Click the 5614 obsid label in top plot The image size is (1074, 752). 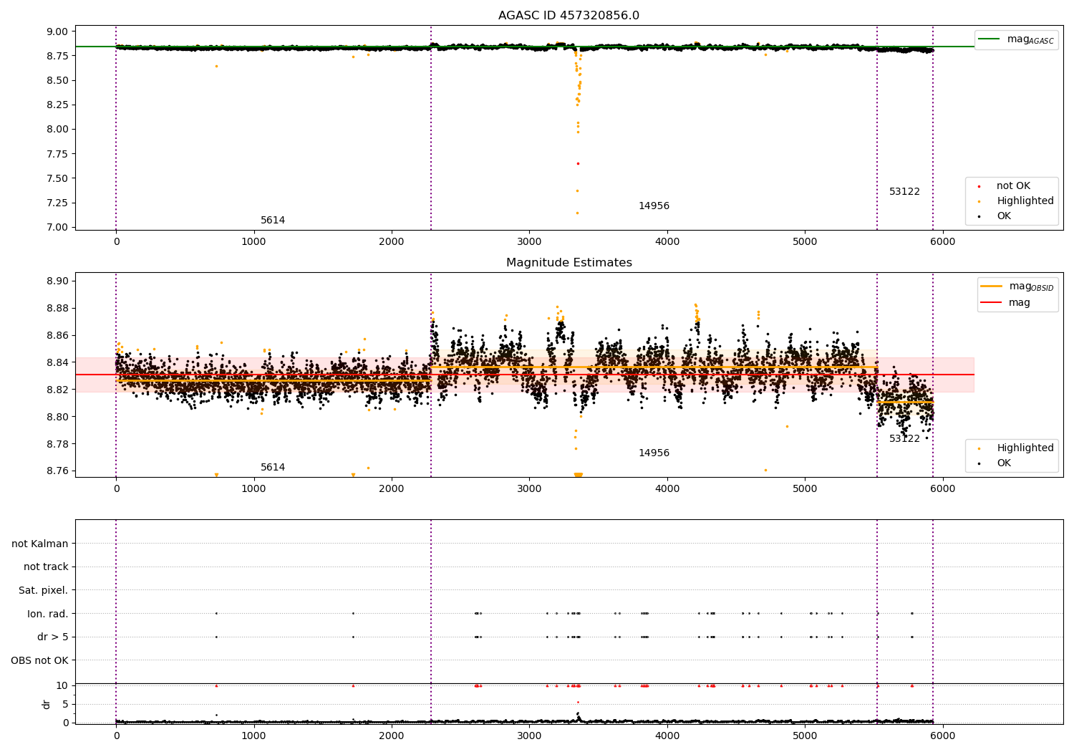tap(273, 221)
